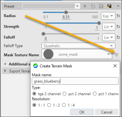Reset Radius with its revert arrow
122x117 pixels.
(x=118, y=16)
